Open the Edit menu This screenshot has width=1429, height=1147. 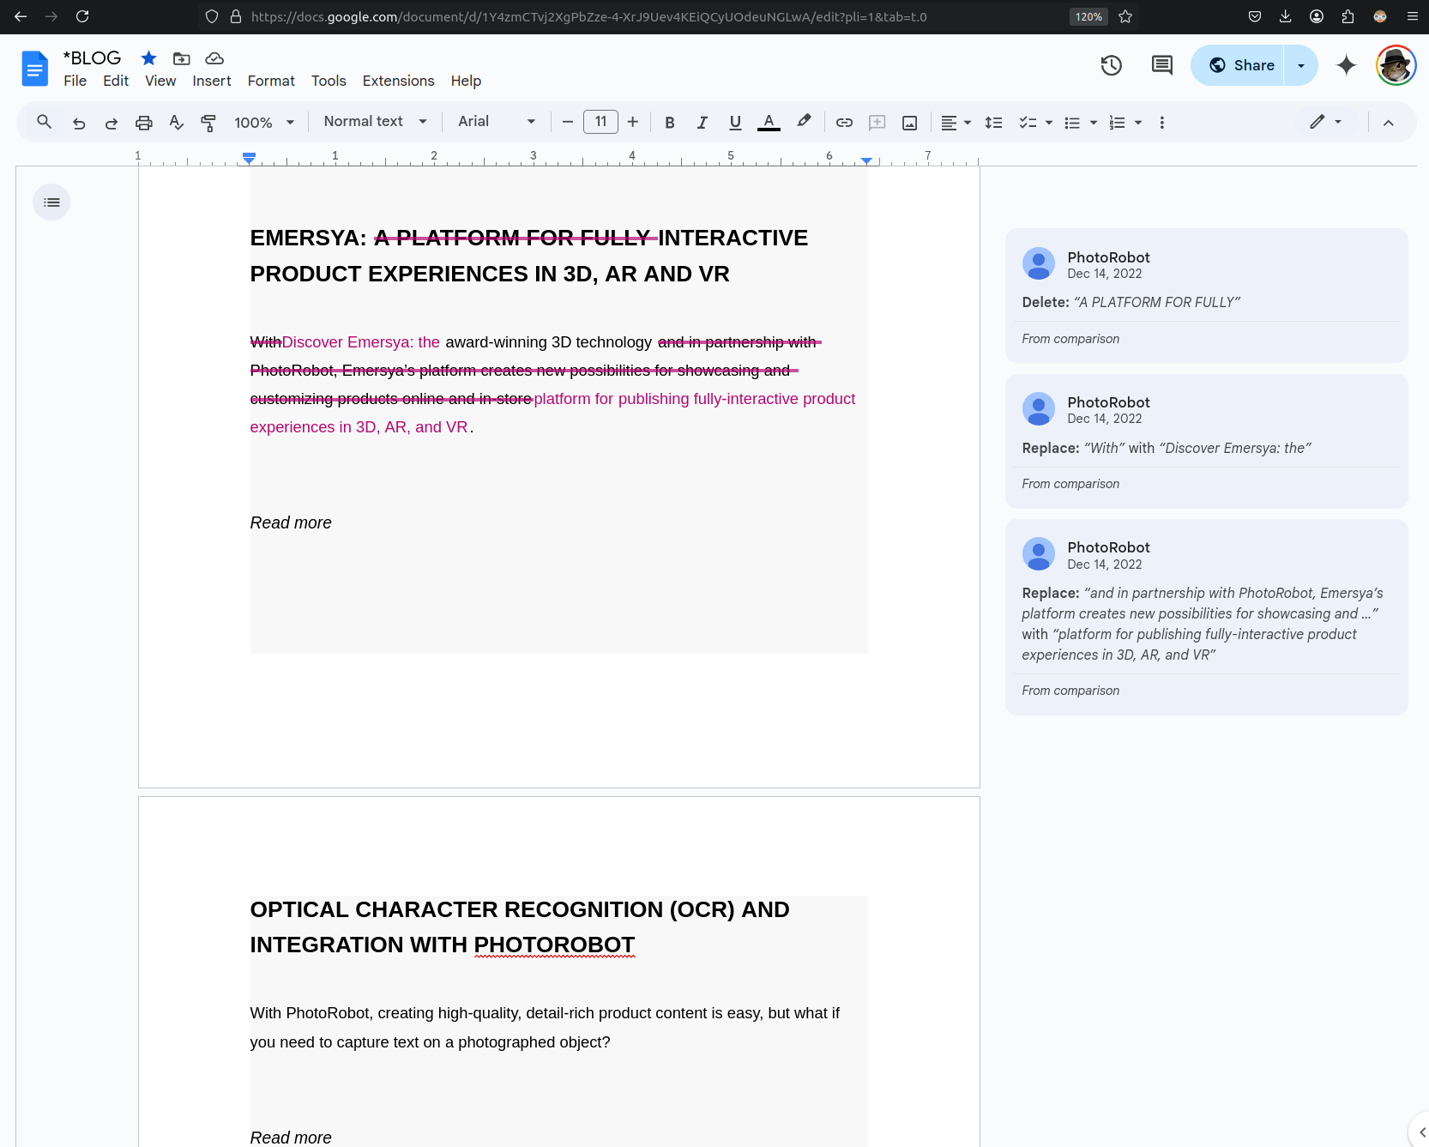[116, 81]
